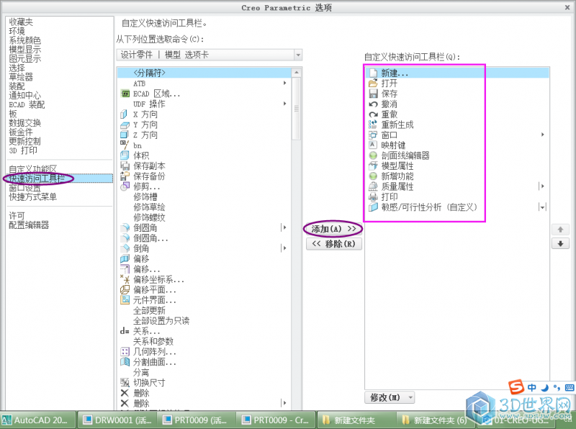Click the 倒角 chamfer icon
This screenshot has width=576, height=429.
coord(125,248)
